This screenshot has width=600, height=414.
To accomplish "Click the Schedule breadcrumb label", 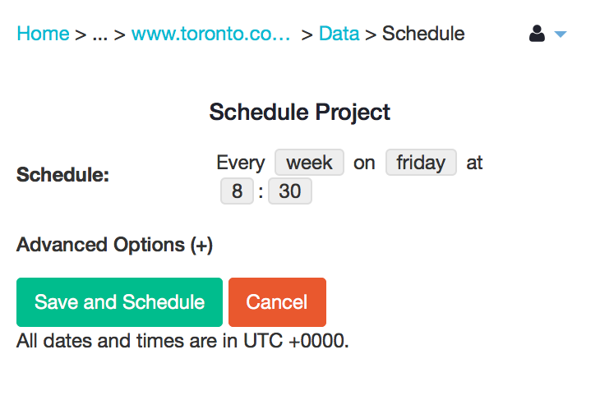I will tap(423, 34).
